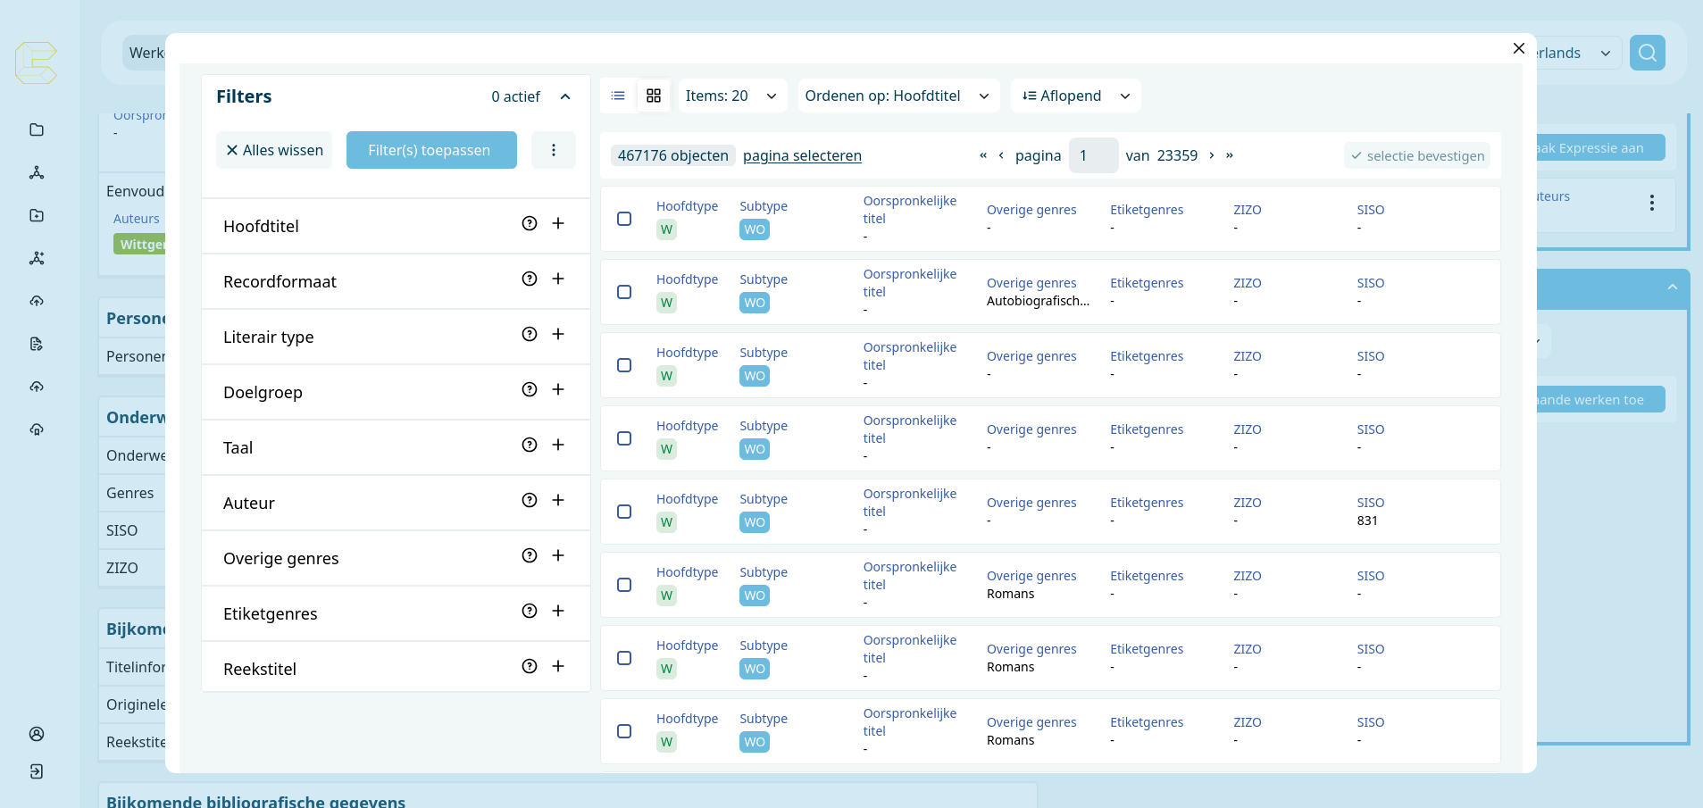Click Filter(s) toepassen button

click(430, 150)
